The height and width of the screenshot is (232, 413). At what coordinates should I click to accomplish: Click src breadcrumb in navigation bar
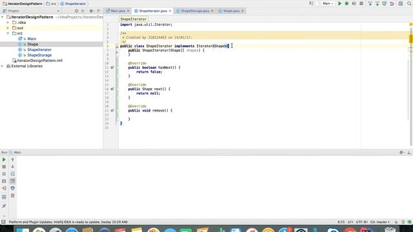pos(52,4)
